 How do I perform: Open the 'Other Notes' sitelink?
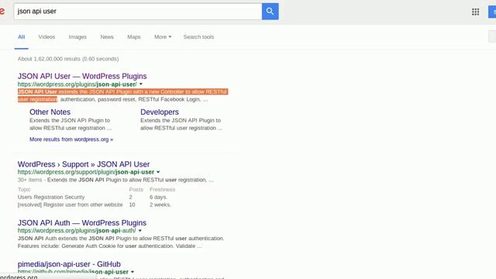coord(50,112)
